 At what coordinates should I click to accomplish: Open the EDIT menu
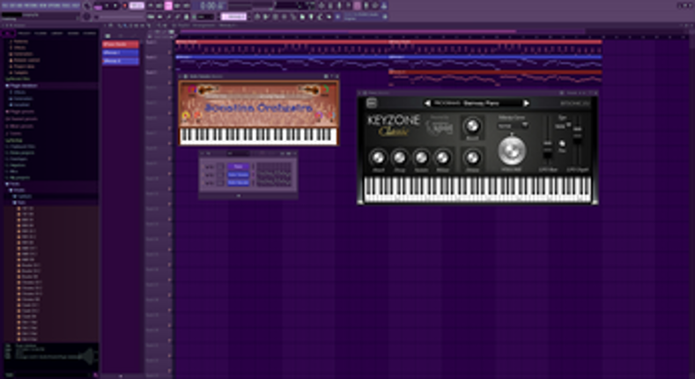pyautogui.click(x=13, y=5)
